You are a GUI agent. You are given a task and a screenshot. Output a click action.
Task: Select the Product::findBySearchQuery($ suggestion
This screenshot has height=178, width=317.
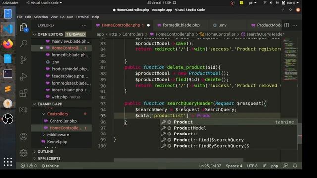coord(229,146)
